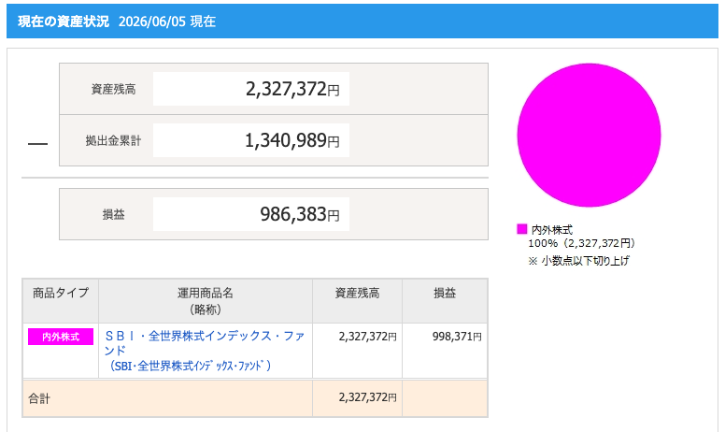Select the fund row balance 2,327,372円

[x=367, y=337]
